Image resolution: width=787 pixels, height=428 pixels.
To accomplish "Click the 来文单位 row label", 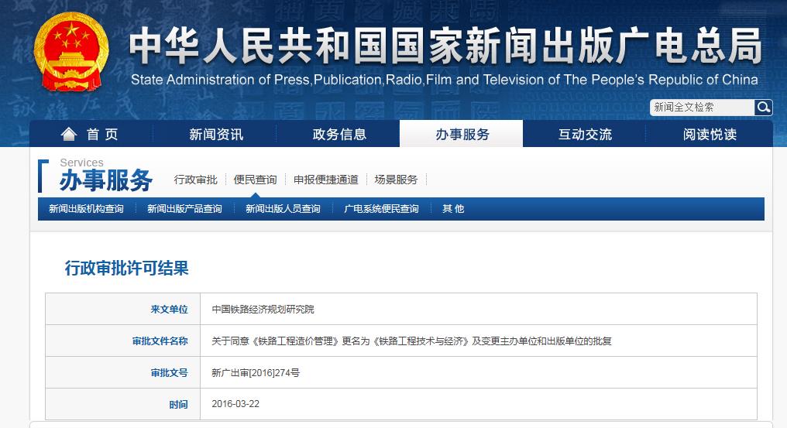I will click(169, 309).
